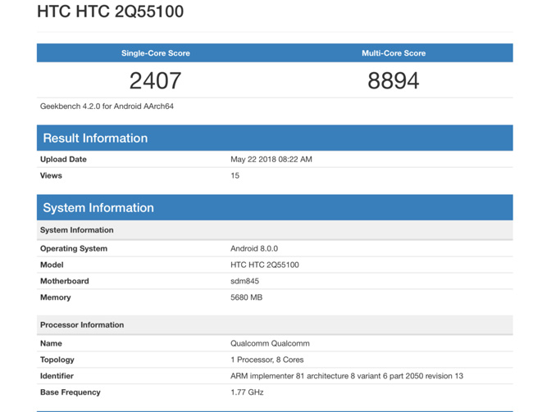Click the ARM implementer 81 identifier value
This screenshot has width=533, height=412.
(347, 376)
